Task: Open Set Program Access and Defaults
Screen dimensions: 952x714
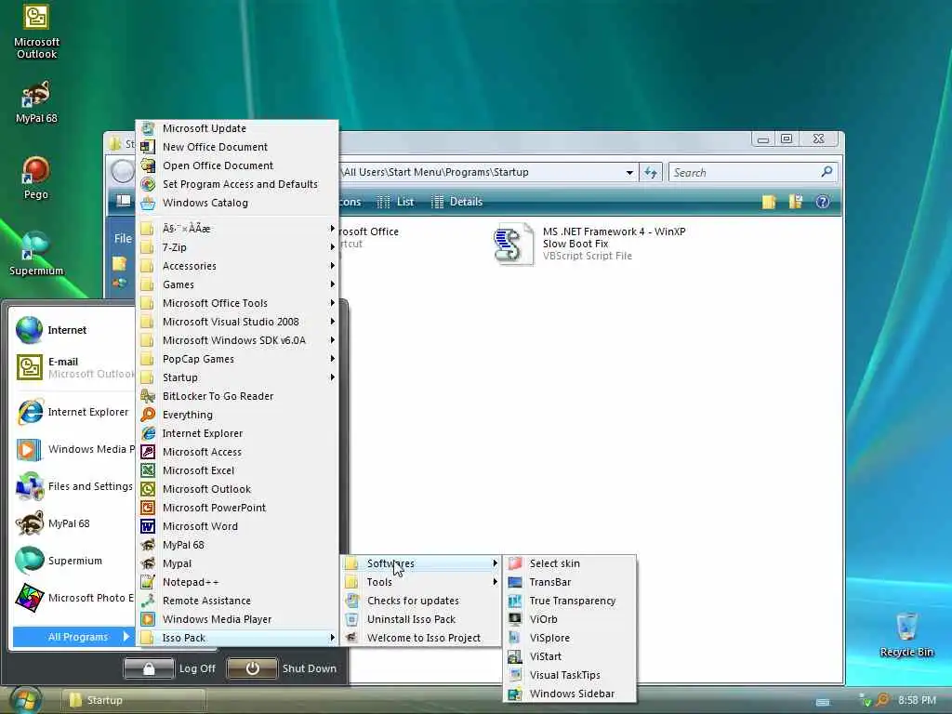Action: point(237,184)
